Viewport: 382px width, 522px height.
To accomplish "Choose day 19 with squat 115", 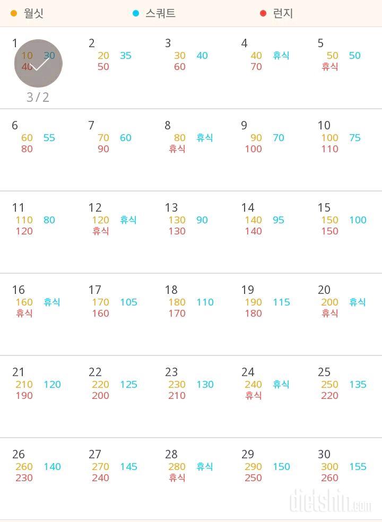I will click(267, 315).
